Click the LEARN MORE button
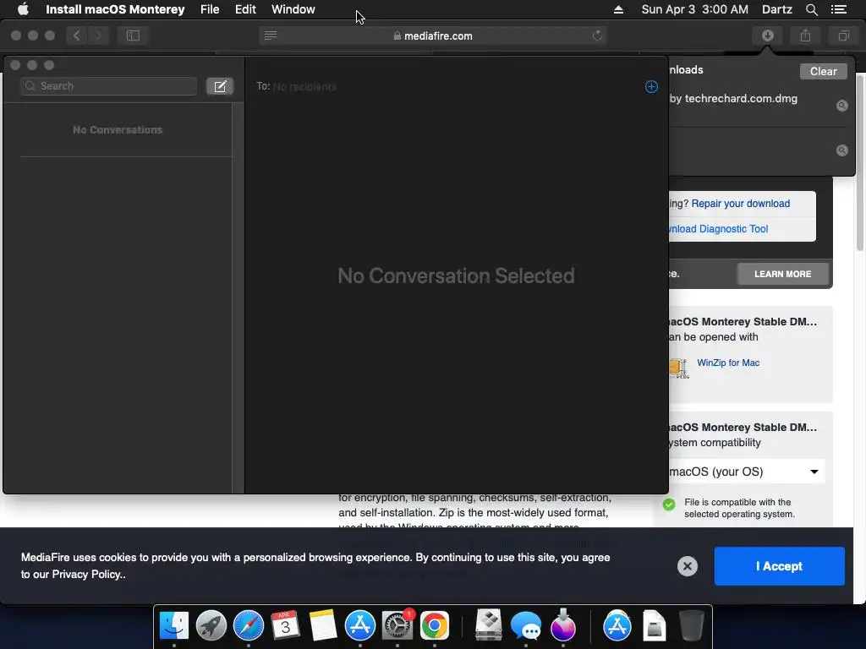866x649 pixels. 782,275
